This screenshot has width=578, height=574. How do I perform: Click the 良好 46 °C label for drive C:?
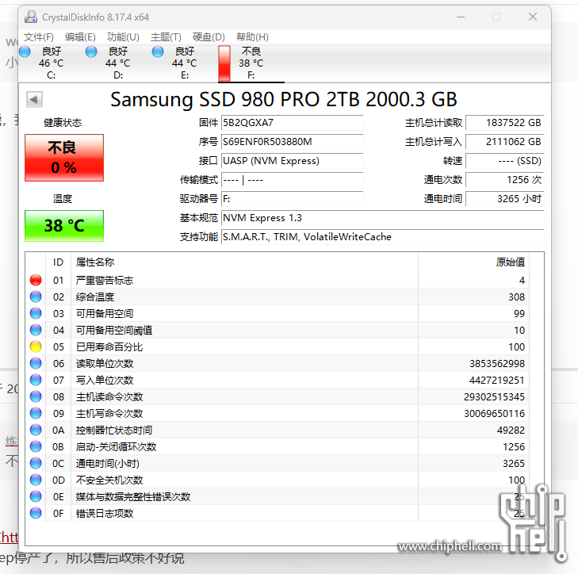52,57
